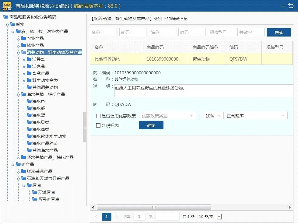Select 其他海水产品 tree item
This screenshot has height=224, width=298.
pyautogui.click(x=45, y=150)
